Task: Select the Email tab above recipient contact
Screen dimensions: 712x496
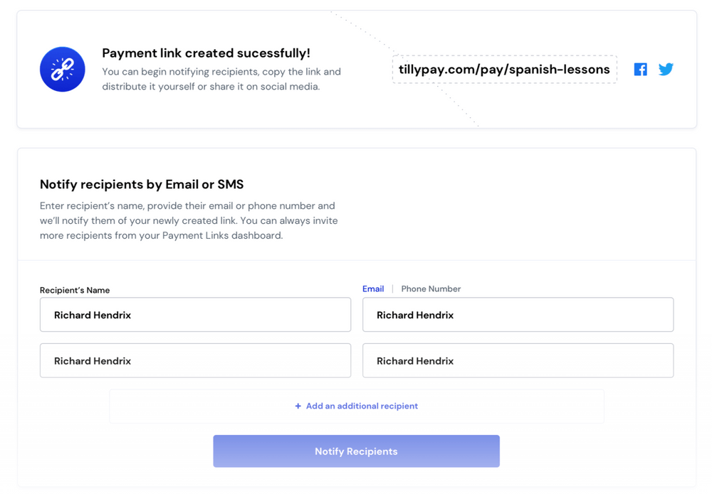Action: (373, 289)
